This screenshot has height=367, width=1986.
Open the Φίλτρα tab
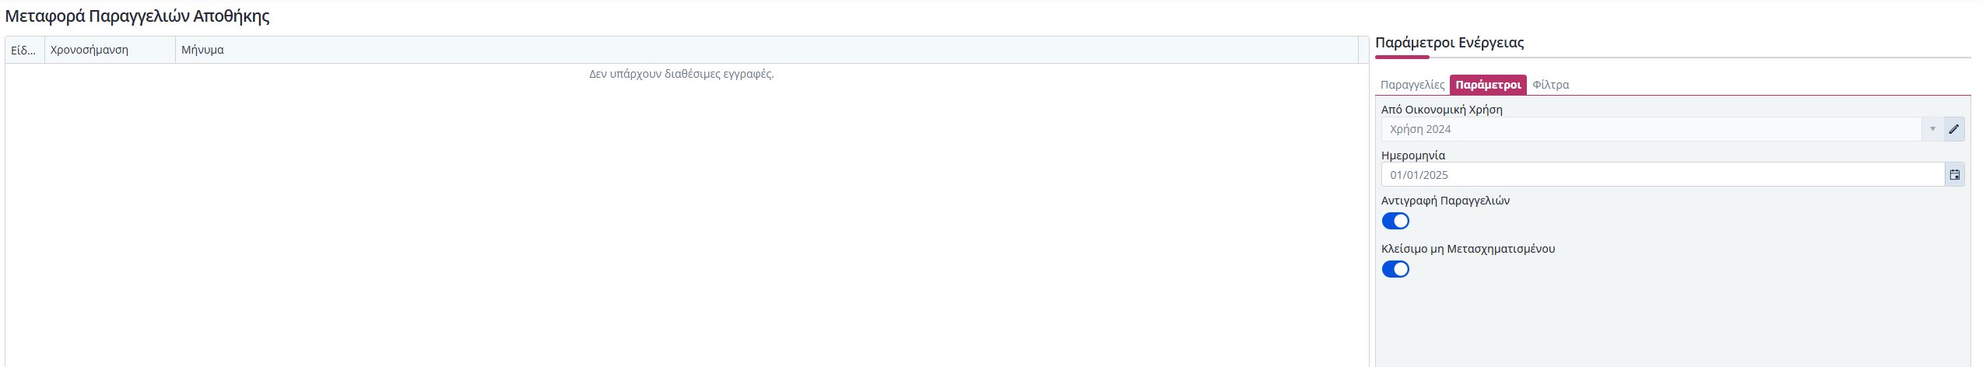click(x=1550, y=85)
